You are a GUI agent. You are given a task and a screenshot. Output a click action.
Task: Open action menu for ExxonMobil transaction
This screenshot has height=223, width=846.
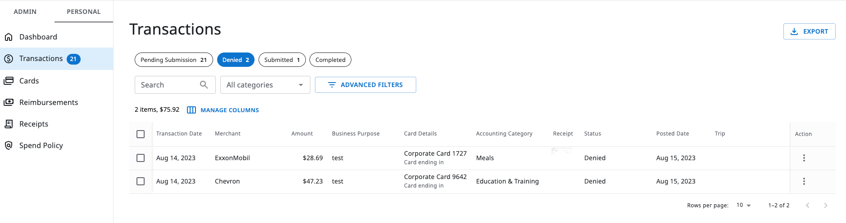pos(804,158)
